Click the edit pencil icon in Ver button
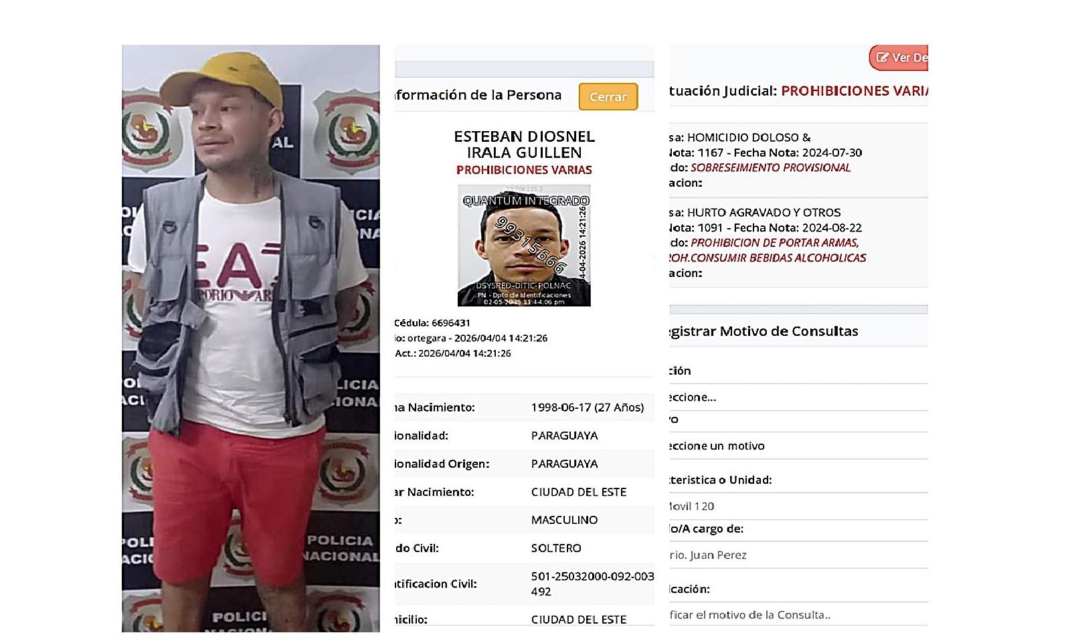1070x639 pixels. pyautogui.click(x=882, y=58)
